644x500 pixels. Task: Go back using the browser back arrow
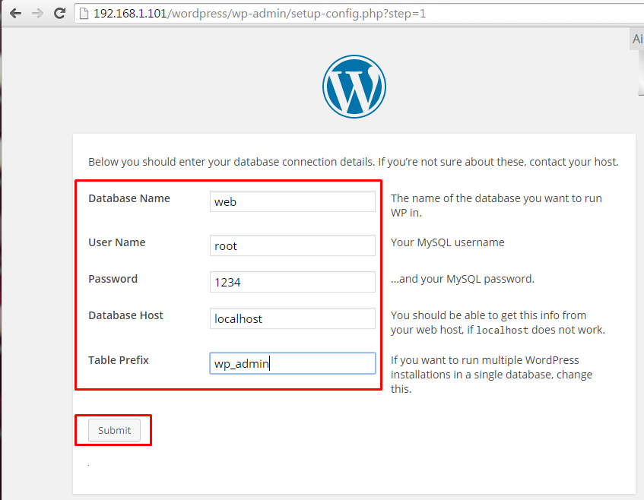point(16,14)
